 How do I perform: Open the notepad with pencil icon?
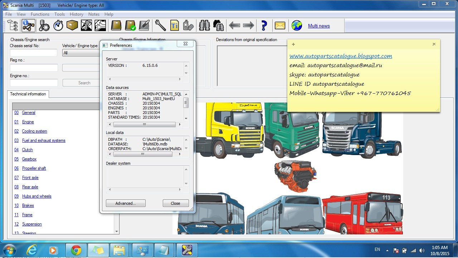click(144, 25)
